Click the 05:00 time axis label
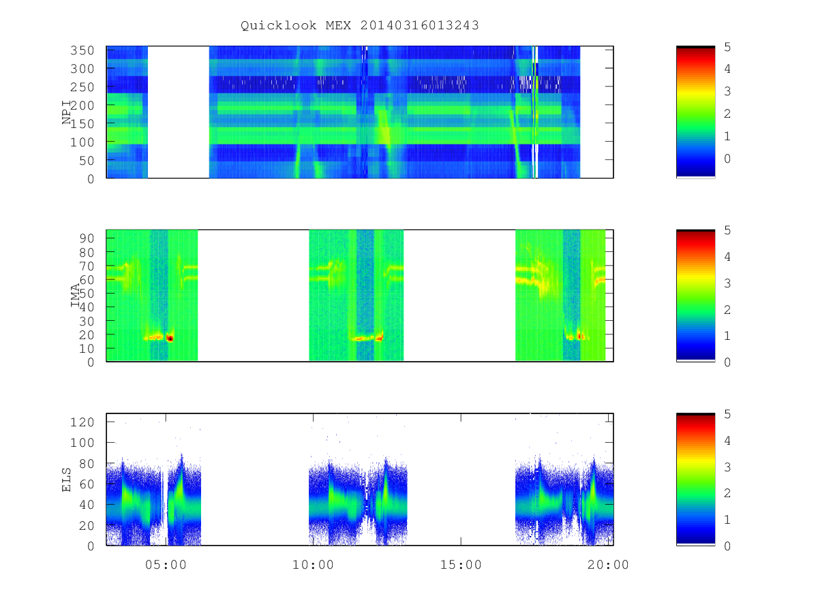 click(166, 565)
